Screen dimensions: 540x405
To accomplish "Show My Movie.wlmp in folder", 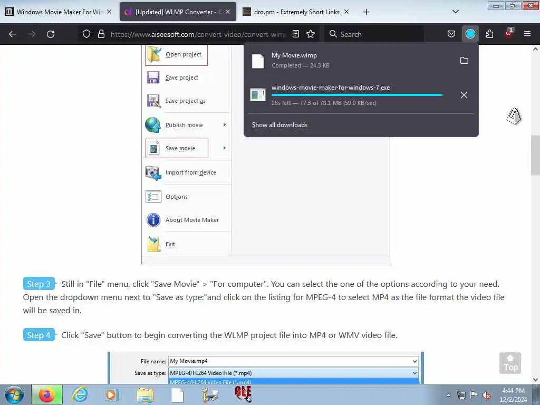I will pos(464,61).
